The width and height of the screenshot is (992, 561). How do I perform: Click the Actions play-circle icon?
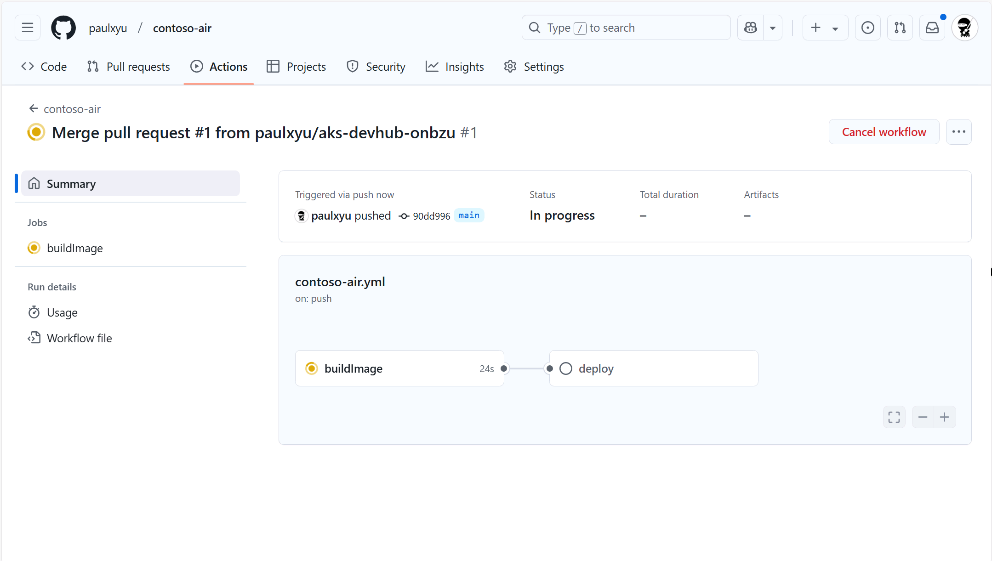(196, 67)
